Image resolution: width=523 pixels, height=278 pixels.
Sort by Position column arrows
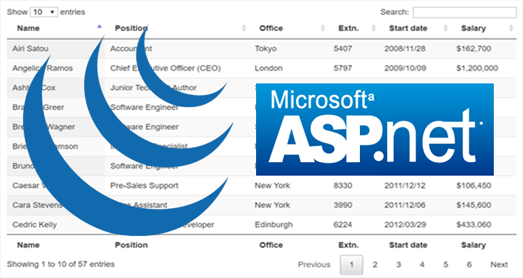(x=244, y=28)
